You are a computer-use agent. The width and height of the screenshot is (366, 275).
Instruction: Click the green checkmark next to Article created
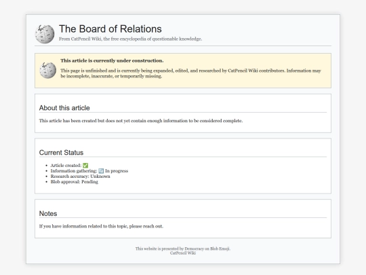pos(85,166)
